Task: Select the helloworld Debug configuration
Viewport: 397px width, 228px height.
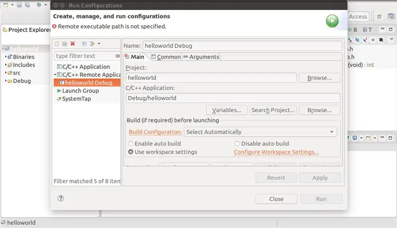Action: pyautogui.click(x=87, y=83)
